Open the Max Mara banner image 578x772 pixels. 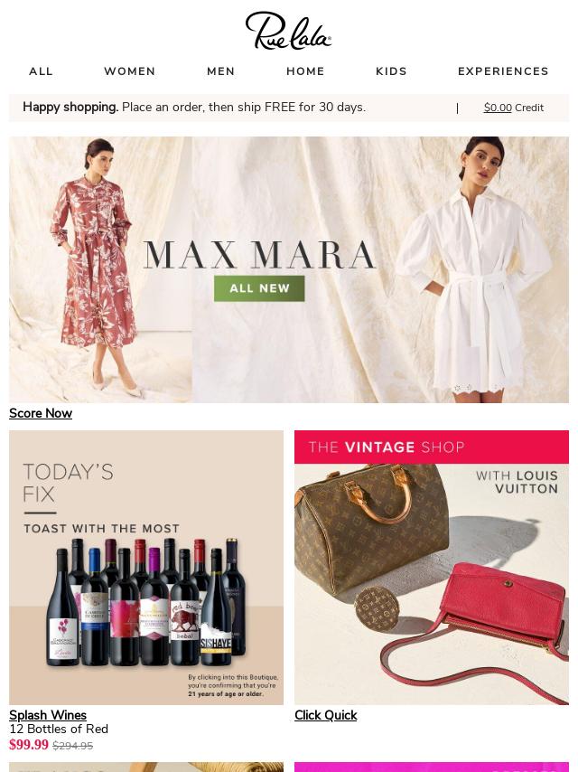(x=289, y=269)
